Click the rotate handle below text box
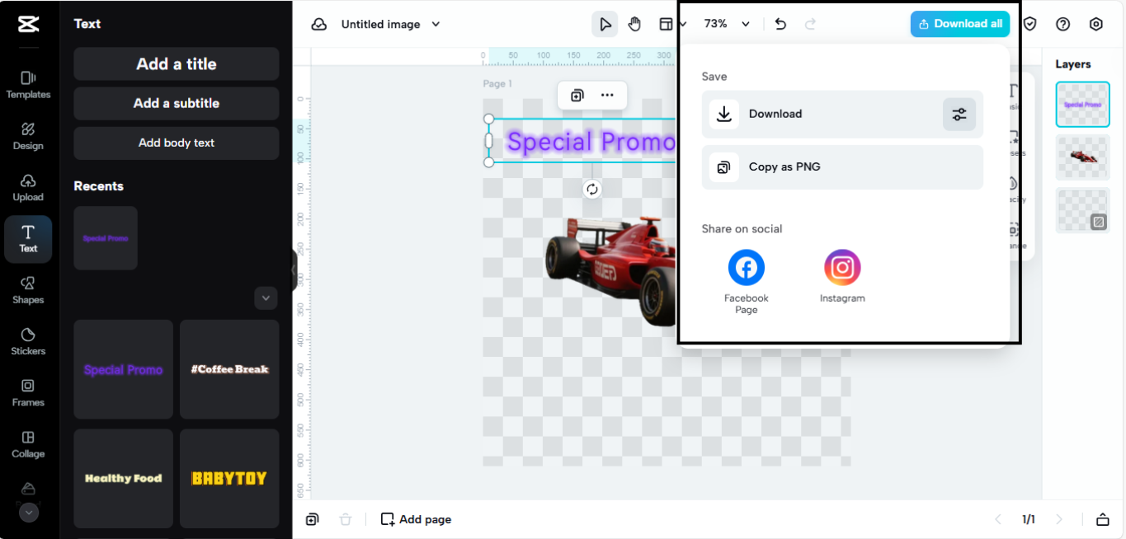 tap(591, 190)
